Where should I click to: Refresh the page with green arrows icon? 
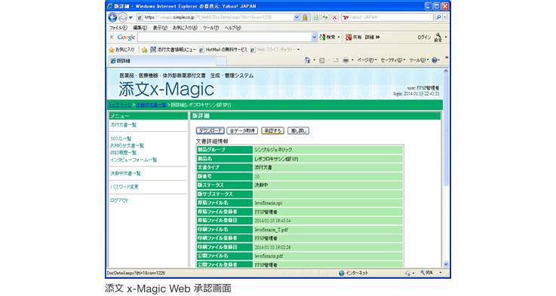point(325,17)
